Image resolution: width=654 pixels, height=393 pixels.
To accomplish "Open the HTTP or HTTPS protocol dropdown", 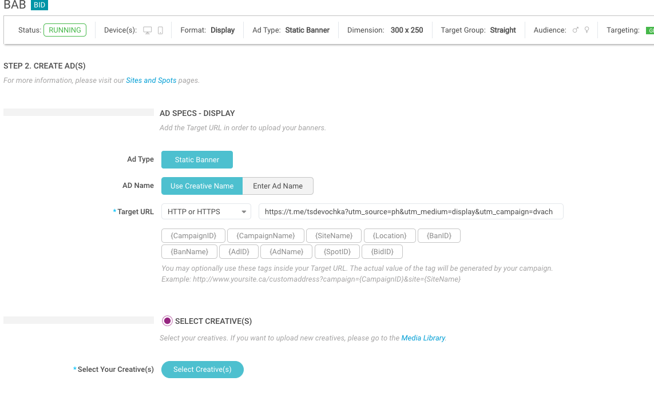I will point(207,212).
